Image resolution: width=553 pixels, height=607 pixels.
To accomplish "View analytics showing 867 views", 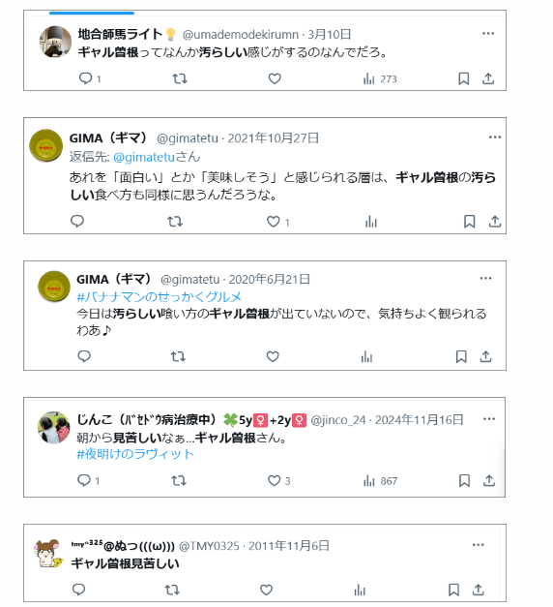I will pyautogui.click(x=380, y=481).
